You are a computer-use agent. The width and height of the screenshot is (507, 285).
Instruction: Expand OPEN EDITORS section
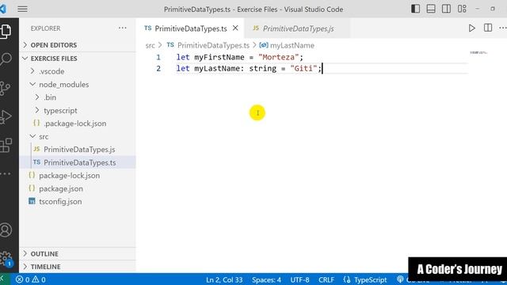(78, 45)
